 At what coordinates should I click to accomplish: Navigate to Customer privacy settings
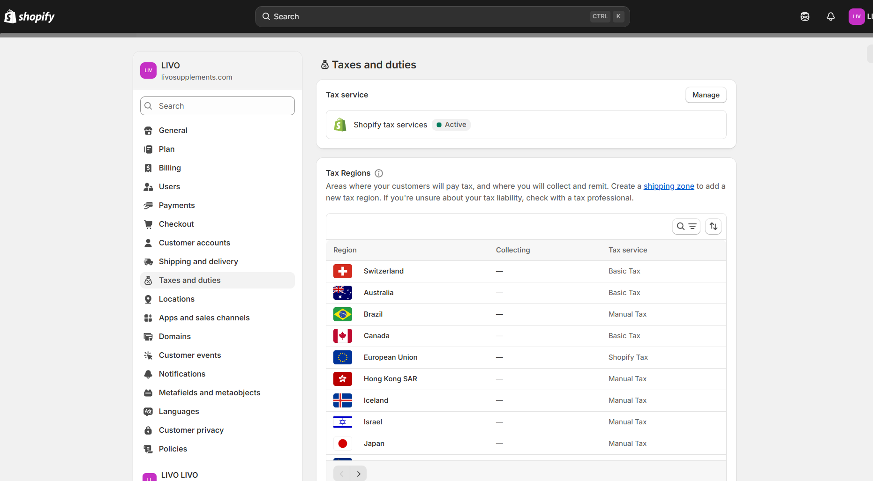click(x=191, y=430)
